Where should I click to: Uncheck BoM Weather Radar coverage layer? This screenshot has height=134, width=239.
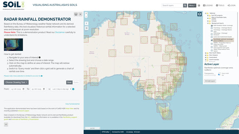212,26
